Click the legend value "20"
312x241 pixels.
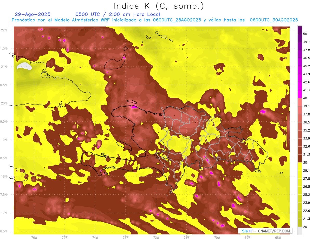305,227
